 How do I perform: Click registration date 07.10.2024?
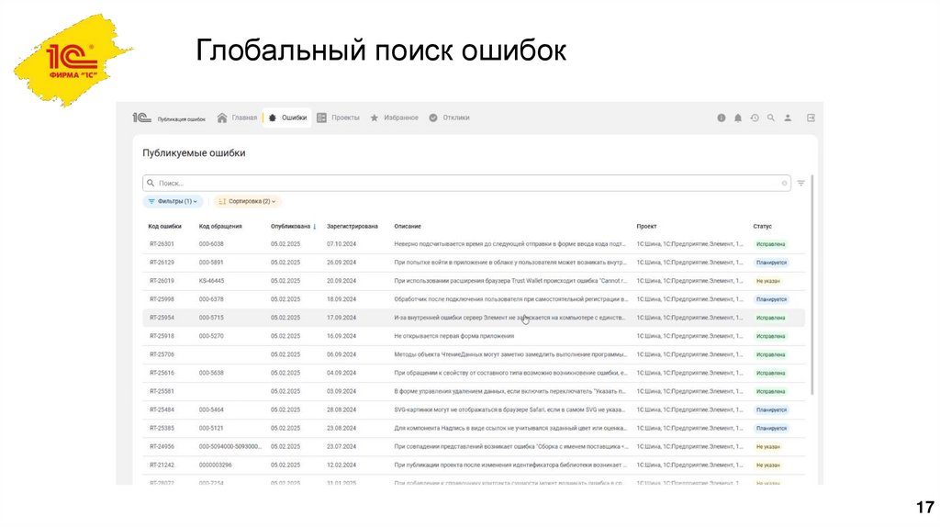341,244
